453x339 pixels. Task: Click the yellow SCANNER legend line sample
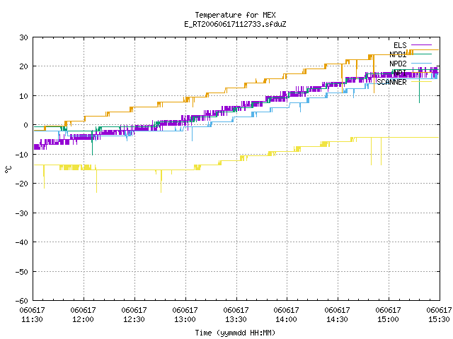(x=422, y=82)
